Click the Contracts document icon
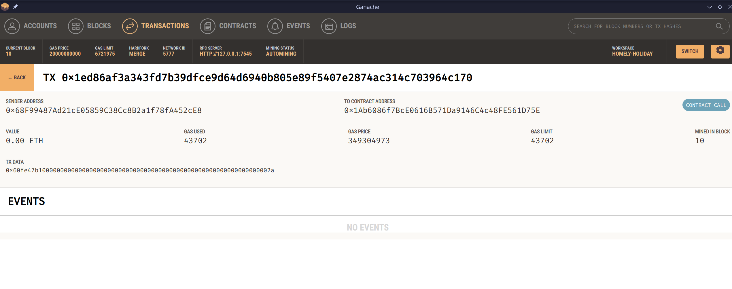732x289 pixels. click(207, 26)
